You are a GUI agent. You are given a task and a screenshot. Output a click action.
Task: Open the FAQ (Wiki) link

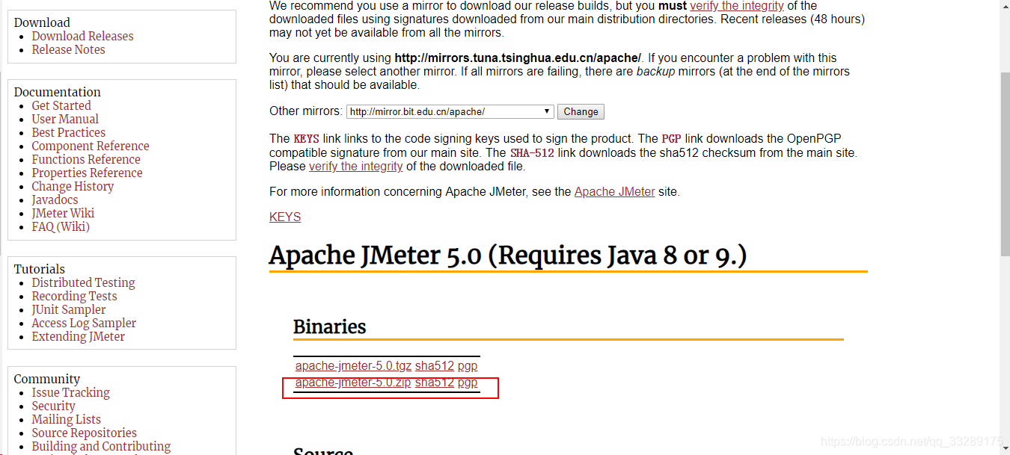(x=61, y=226)
